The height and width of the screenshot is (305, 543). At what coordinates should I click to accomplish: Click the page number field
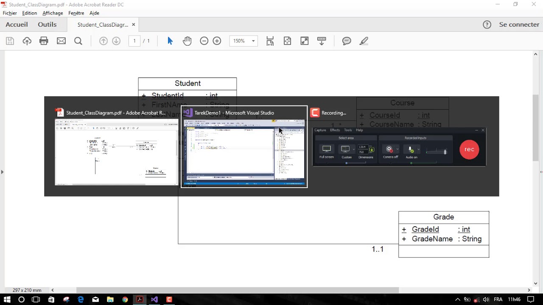click(x=134, y=41)
